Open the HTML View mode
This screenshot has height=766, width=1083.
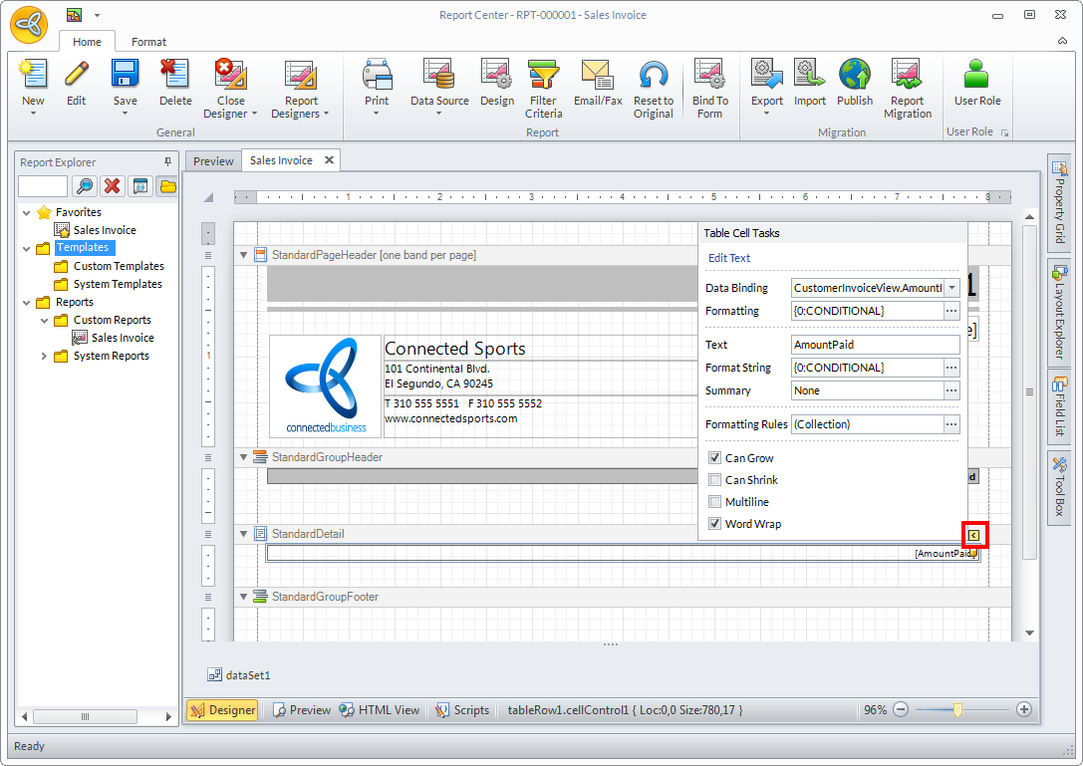(380, 710)
